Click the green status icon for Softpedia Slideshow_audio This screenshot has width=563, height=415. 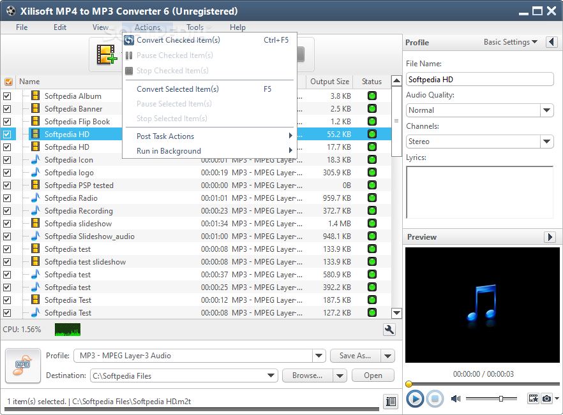point(372,236)
